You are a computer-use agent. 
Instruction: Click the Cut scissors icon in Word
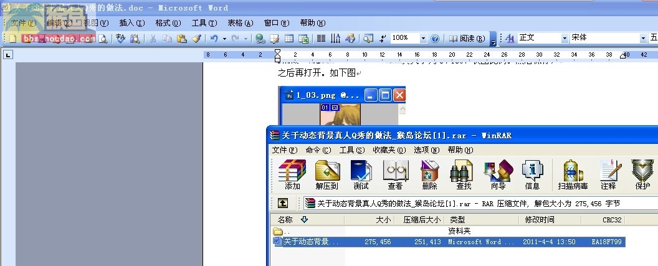[x=153, y=39]
